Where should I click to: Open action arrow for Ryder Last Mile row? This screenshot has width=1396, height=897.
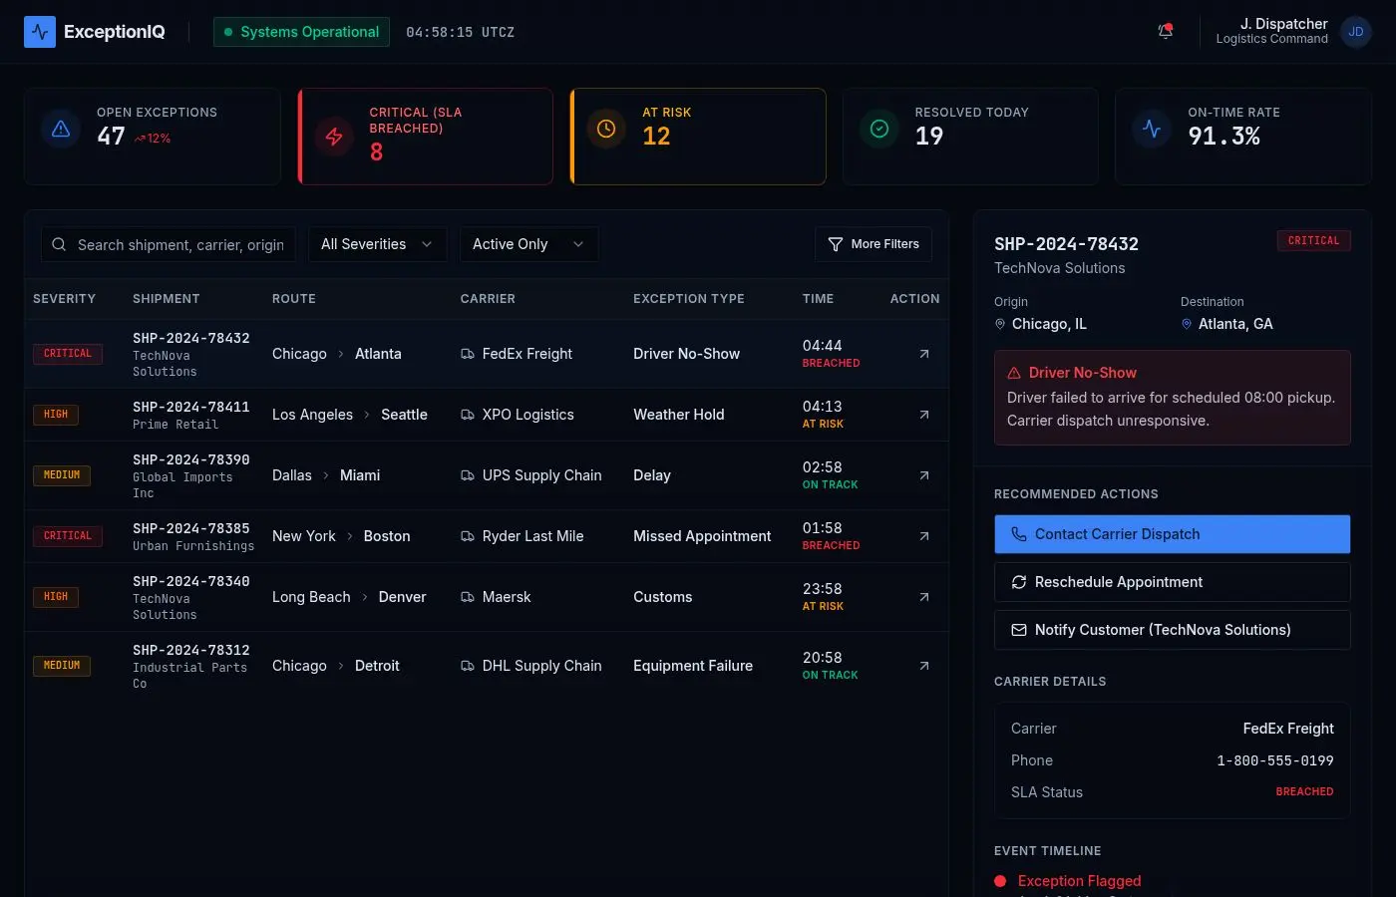[923, 536]
